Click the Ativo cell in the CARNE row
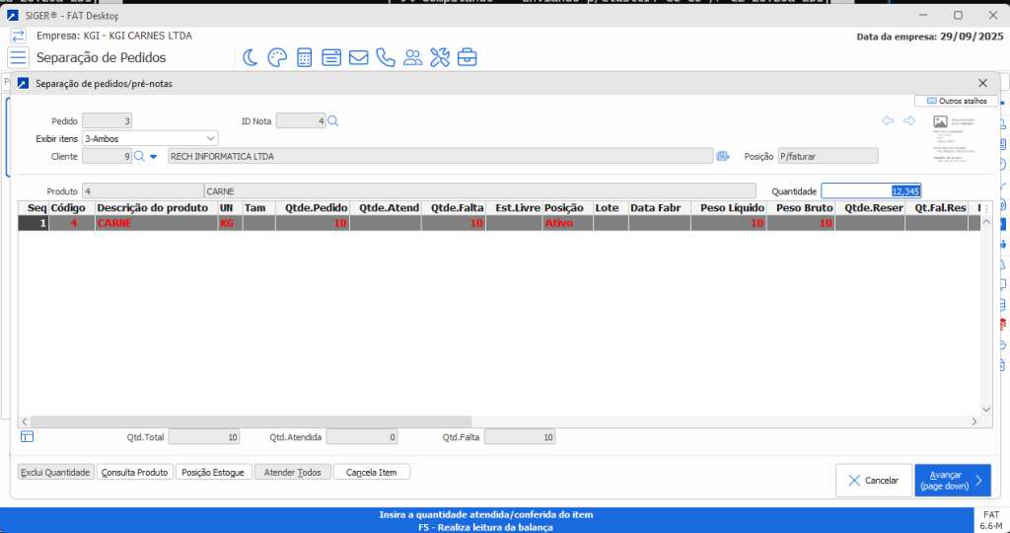 [567, 223]
